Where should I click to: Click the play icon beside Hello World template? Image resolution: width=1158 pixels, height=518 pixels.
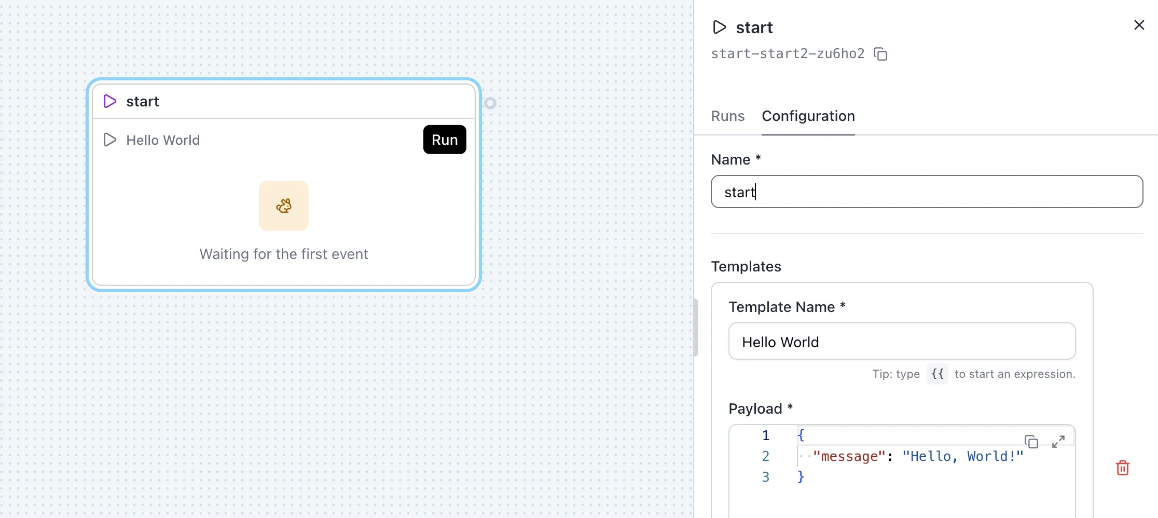pyautogui.click(x=109, y=140)
